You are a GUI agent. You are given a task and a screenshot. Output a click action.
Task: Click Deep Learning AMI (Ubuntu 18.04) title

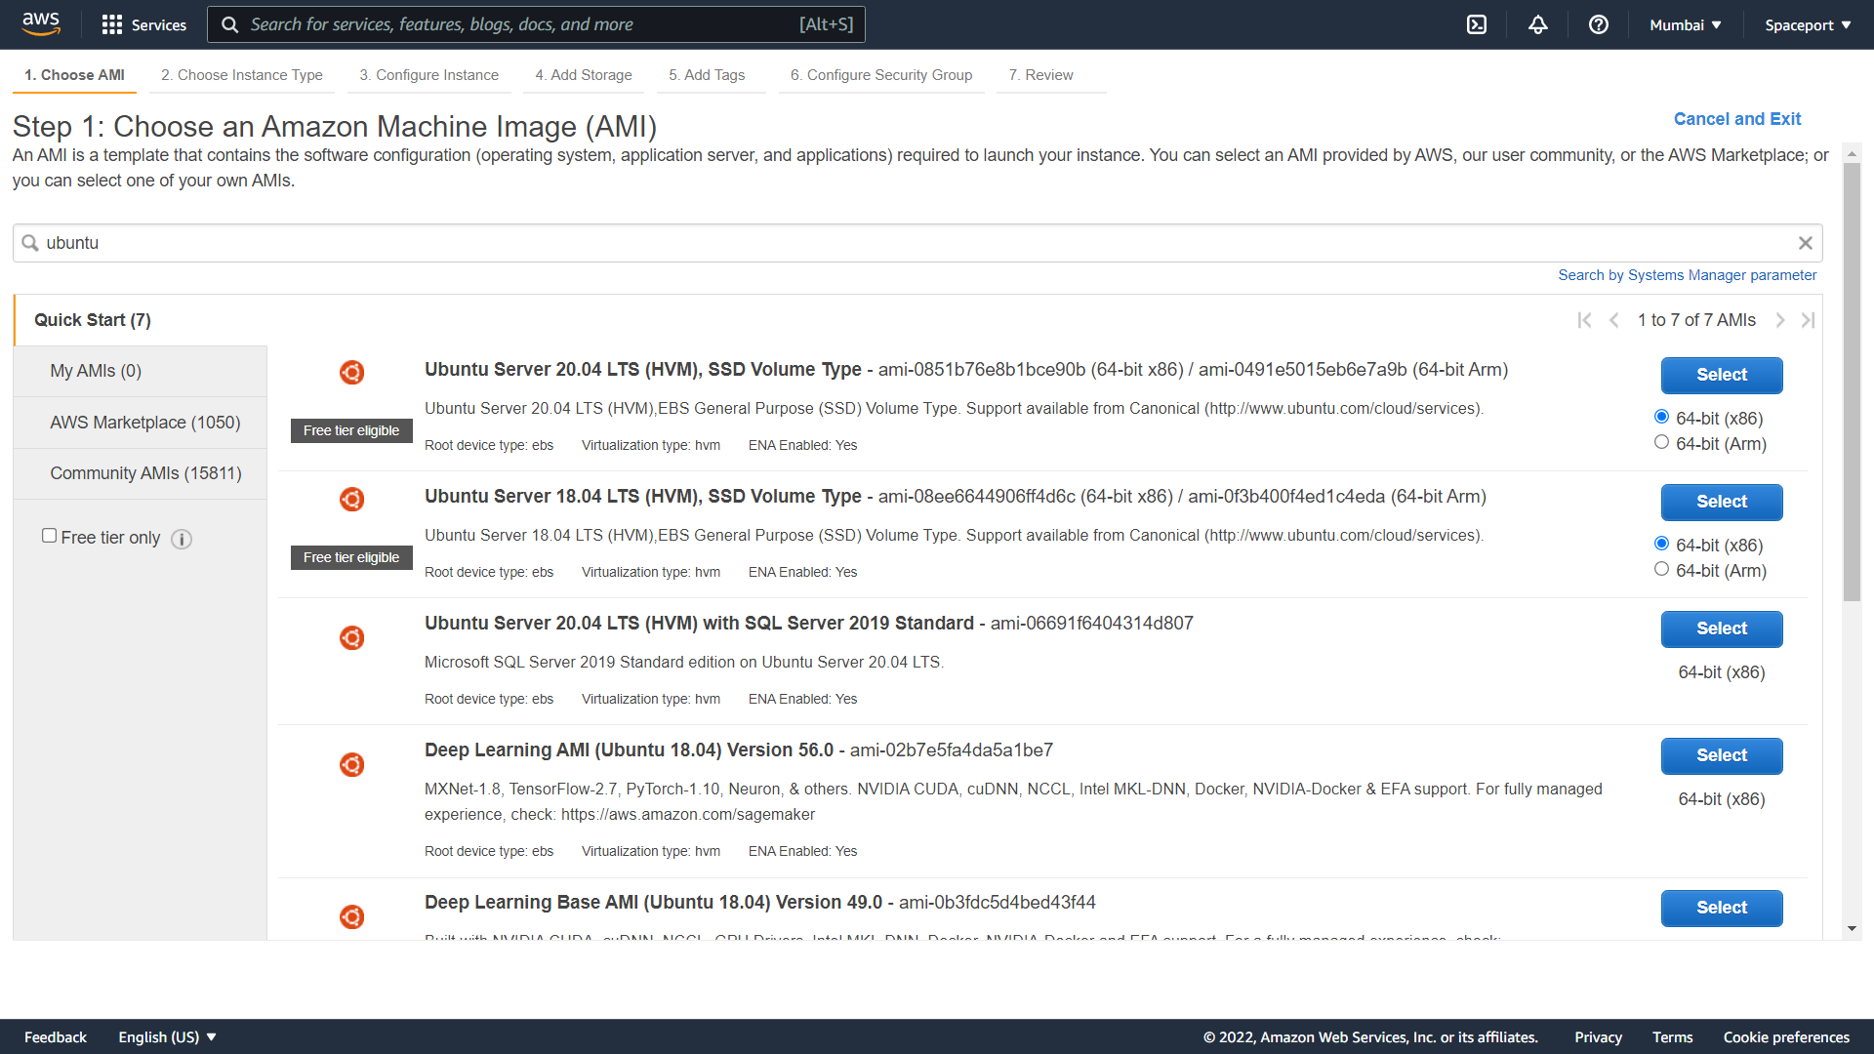pos(630,750)
